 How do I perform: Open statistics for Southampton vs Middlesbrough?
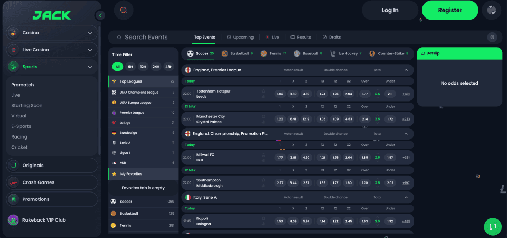tap(264, 186)
